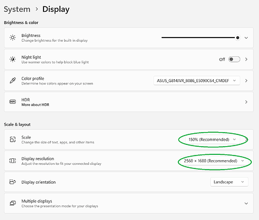Open the Scale 150% dropdown
This screenshot has width=259, height=220.
[x=212, y=140]
